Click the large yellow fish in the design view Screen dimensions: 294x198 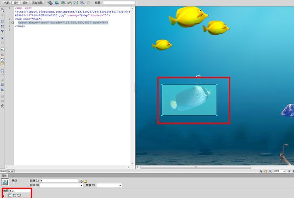[189, 17]
